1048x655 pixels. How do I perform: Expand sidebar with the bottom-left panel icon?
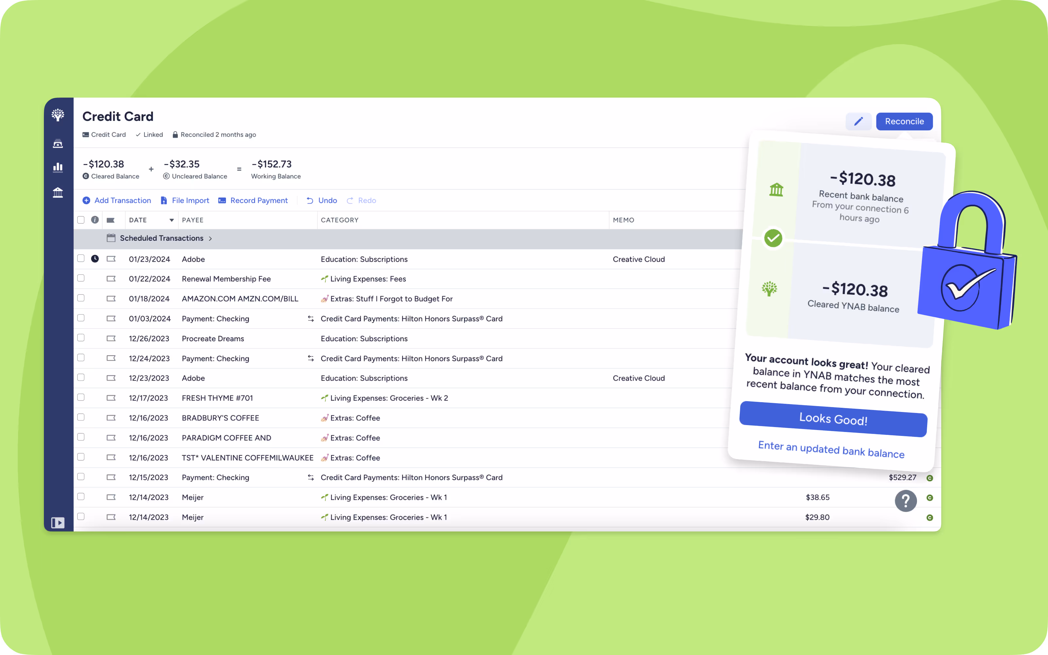[x=58, y=522]
